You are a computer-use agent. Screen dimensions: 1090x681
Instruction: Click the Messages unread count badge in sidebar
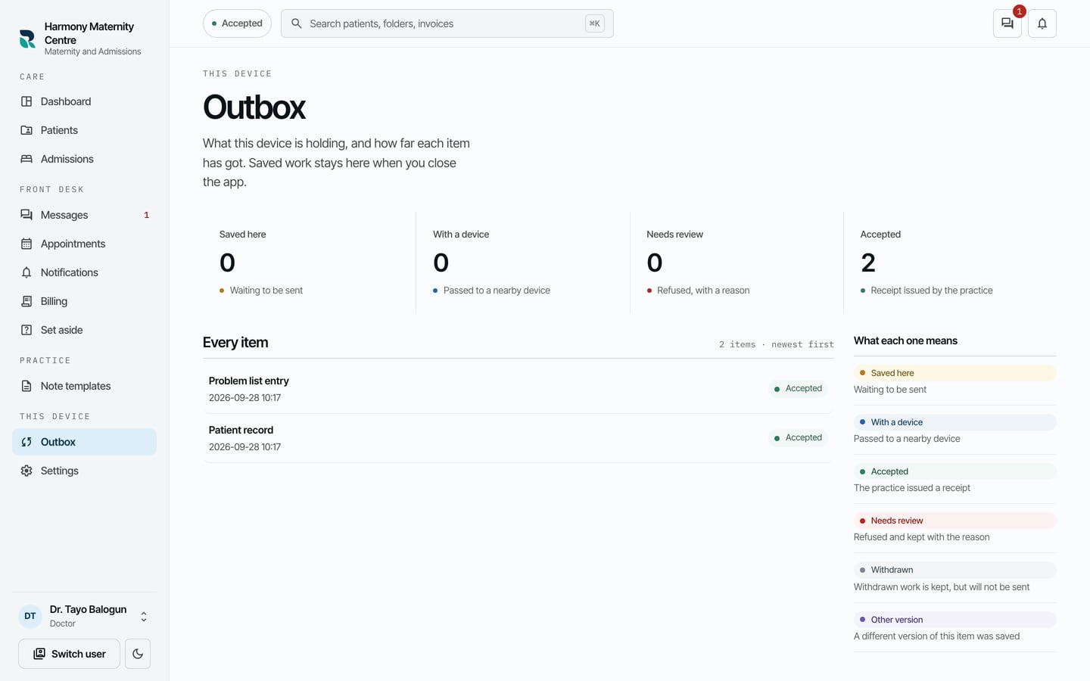pos(147,215)
